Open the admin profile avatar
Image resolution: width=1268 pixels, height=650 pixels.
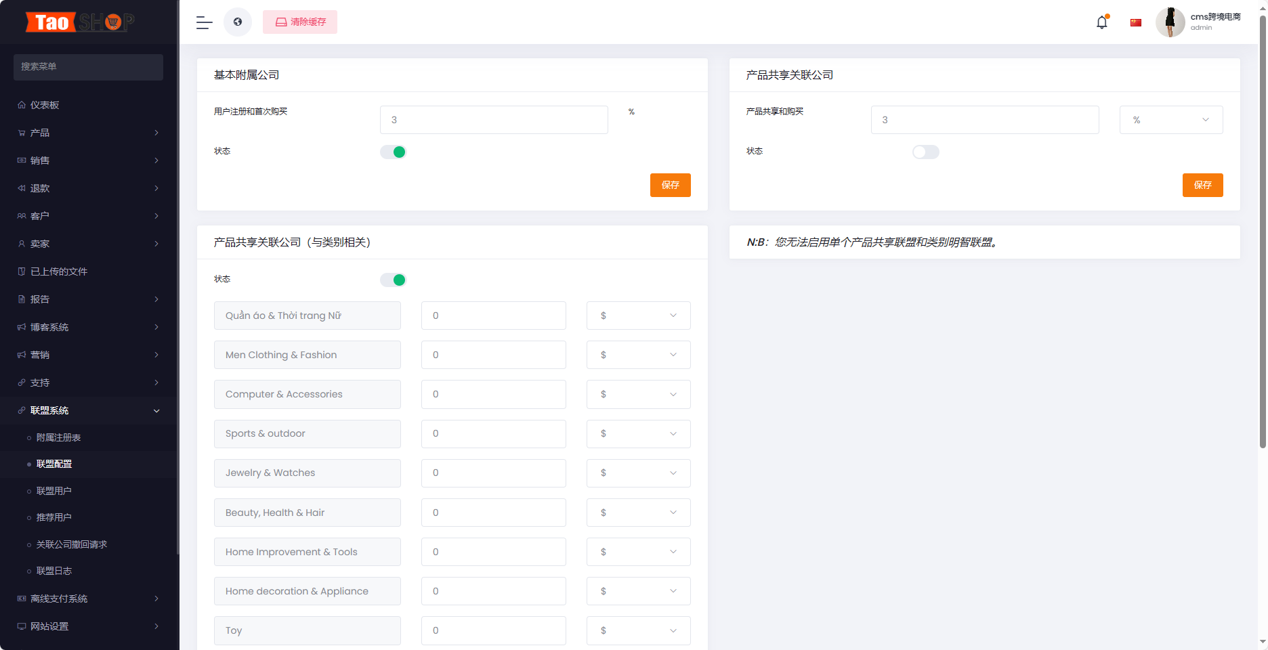1170,22
